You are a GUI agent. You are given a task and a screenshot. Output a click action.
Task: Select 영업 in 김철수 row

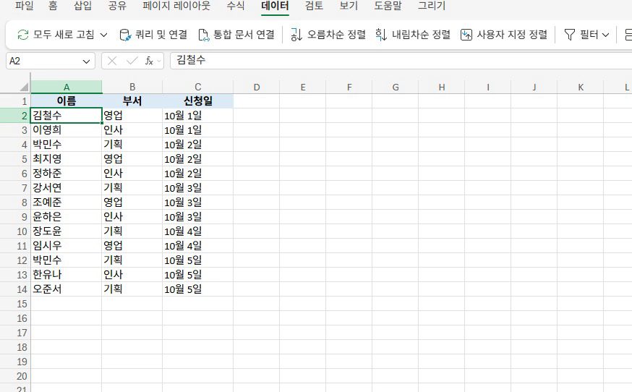132,115
